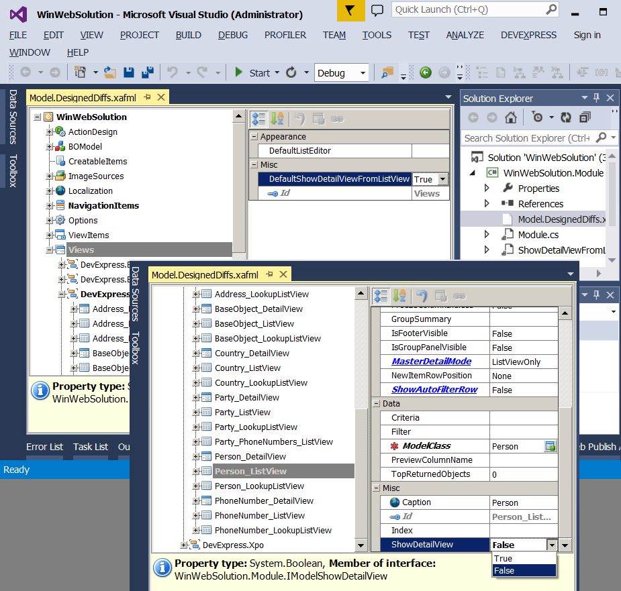Select Model.DesignedDiffs.xafml in Solution Explorer

click(561, 219)
